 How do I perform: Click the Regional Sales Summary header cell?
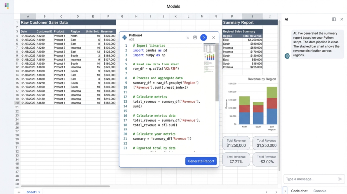[x=242, y=31]
